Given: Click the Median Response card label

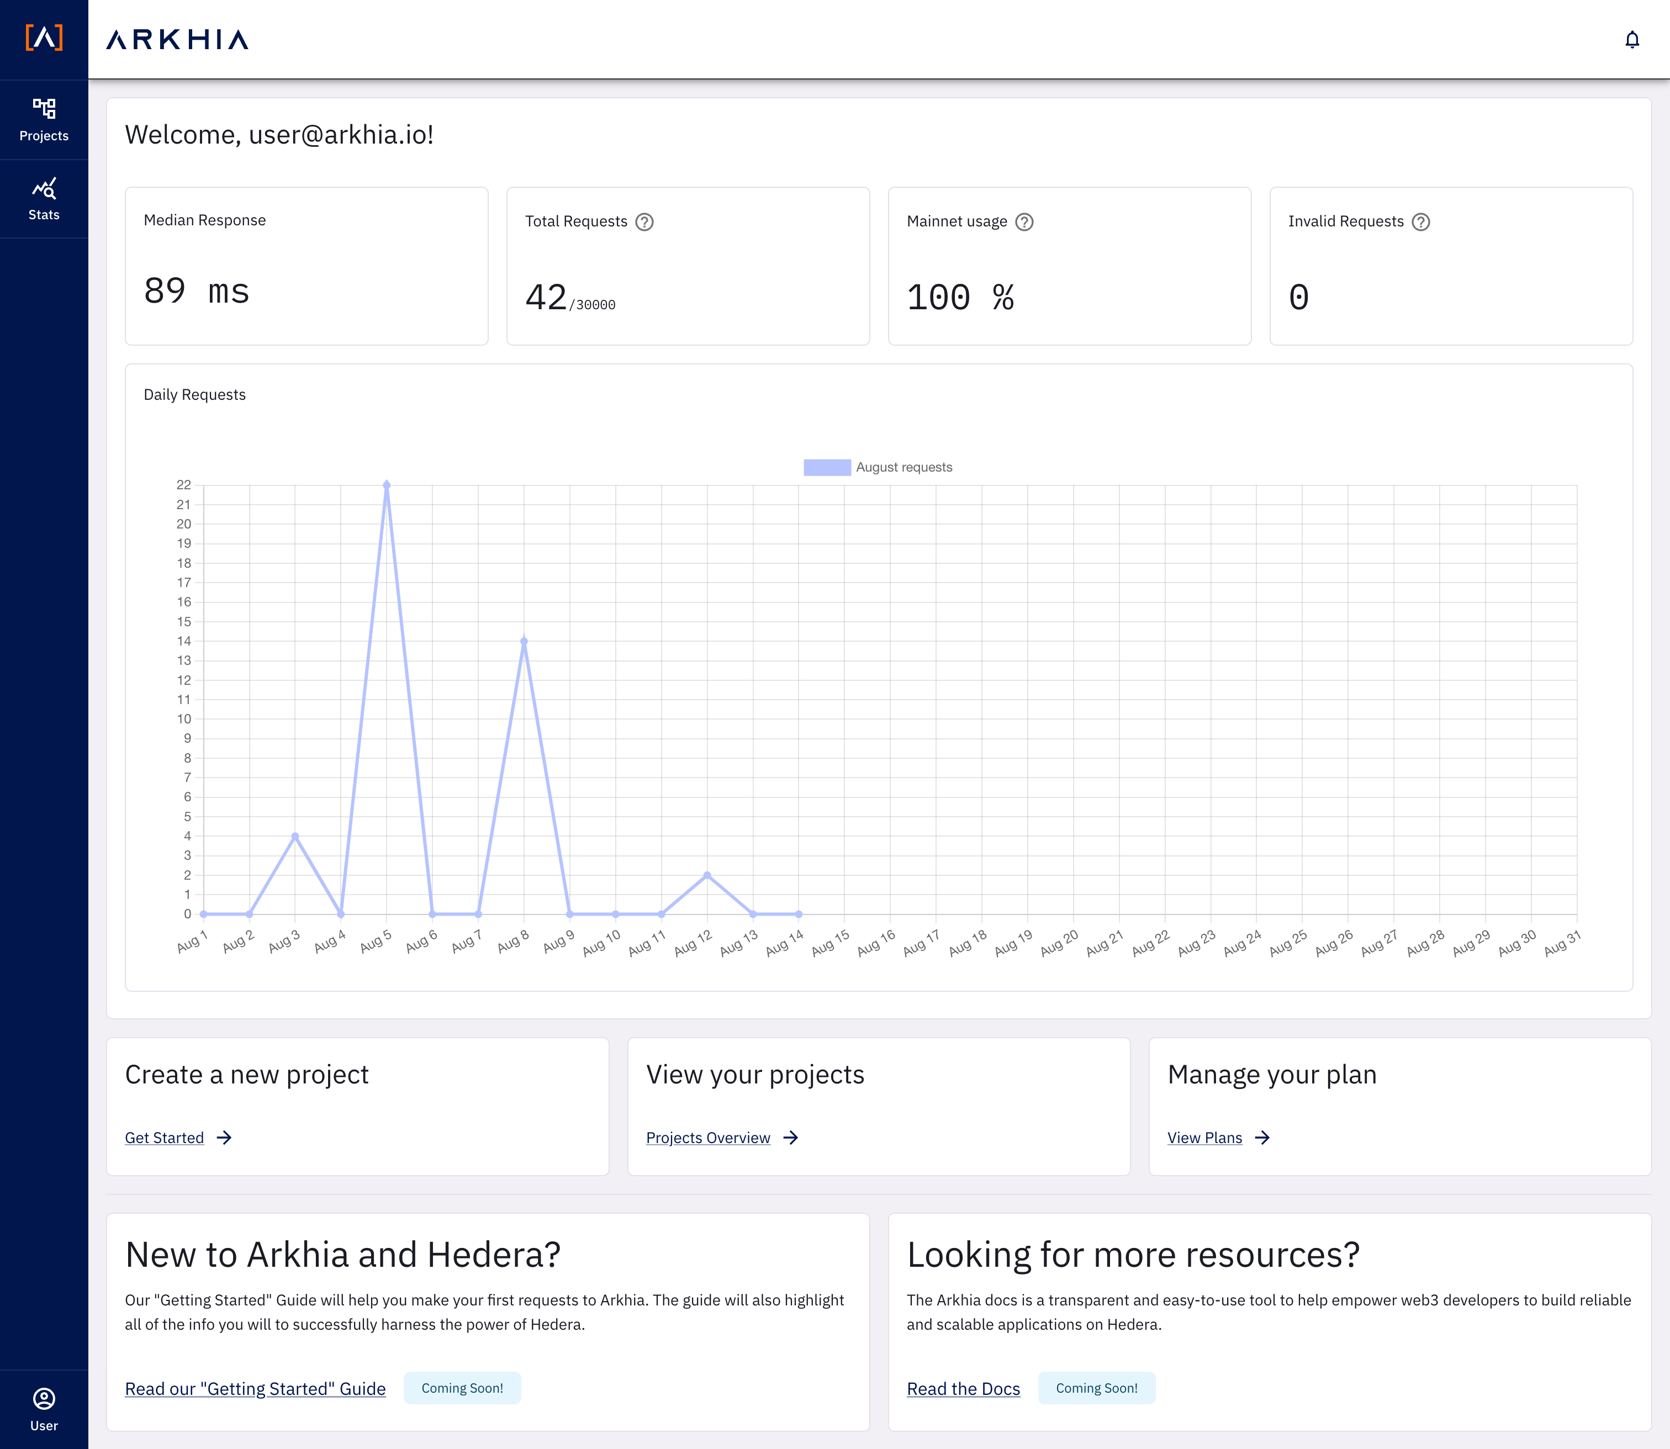Looking at the screenshot, I should 204,220.
